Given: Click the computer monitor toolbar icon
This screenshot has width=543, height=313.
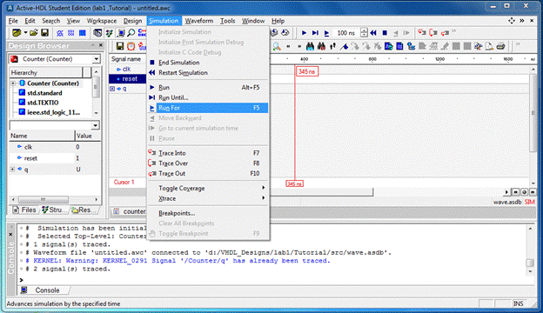Looking at the screenshot, I should [121, 33].
